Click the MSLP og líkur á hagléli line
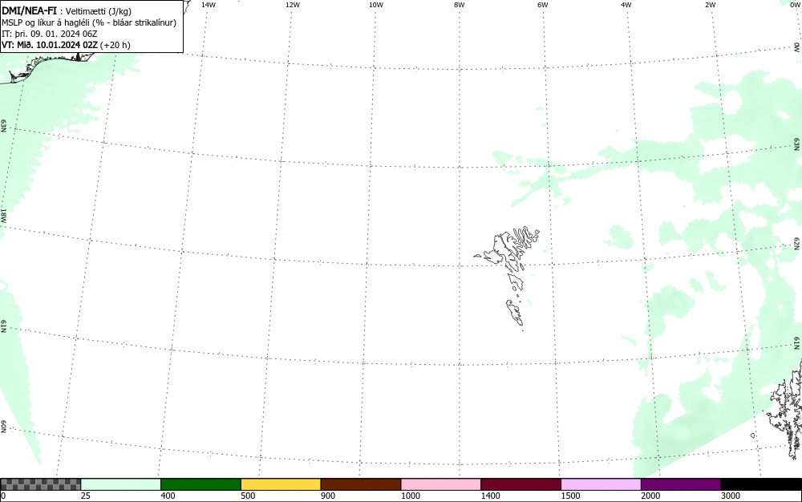The height and width of the screenshot is (502, 802). 89,22
